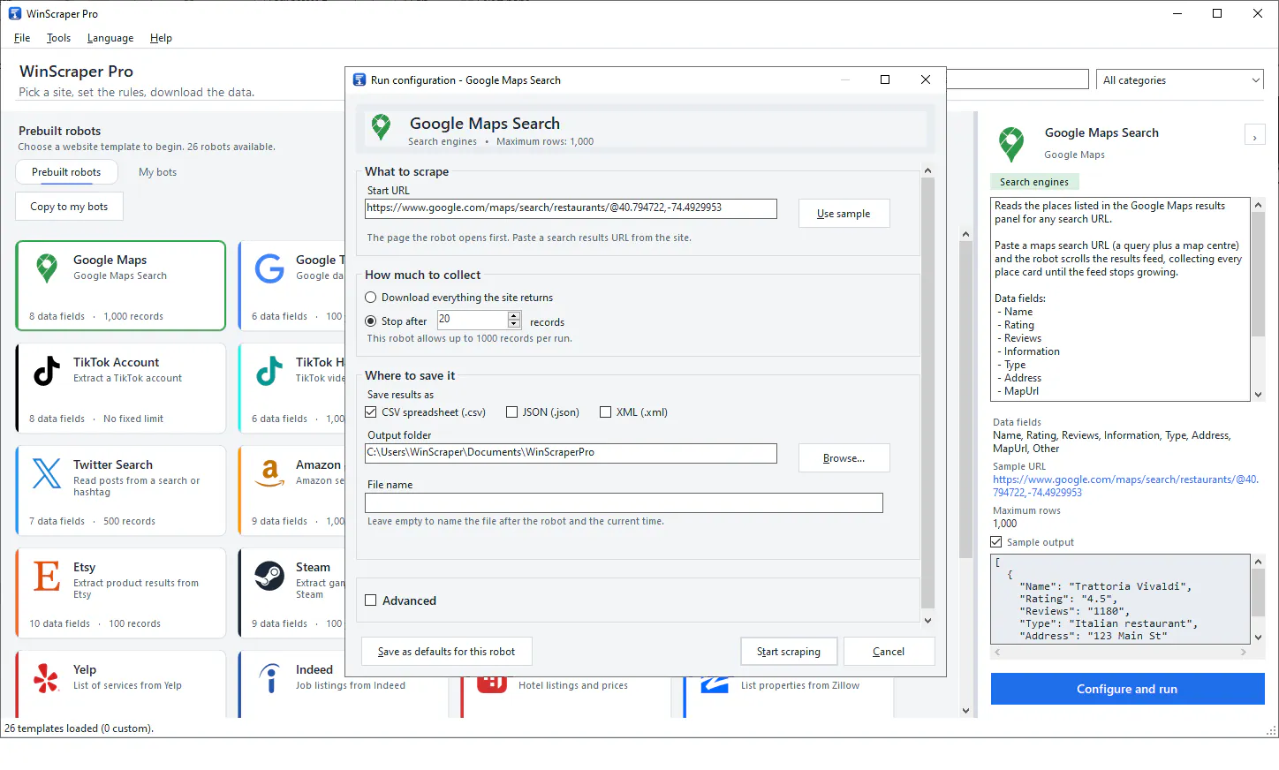The height and width of the screenshot is (770, 1279).
Task: Click the Stop after records number field
Action: tap(473, 320)
